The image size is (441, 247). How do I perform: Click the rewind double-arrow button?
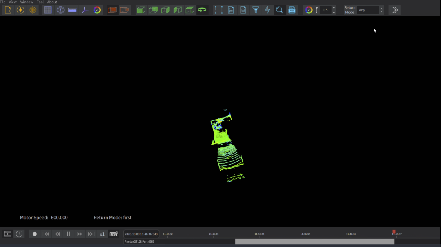[x=58, y=234]
